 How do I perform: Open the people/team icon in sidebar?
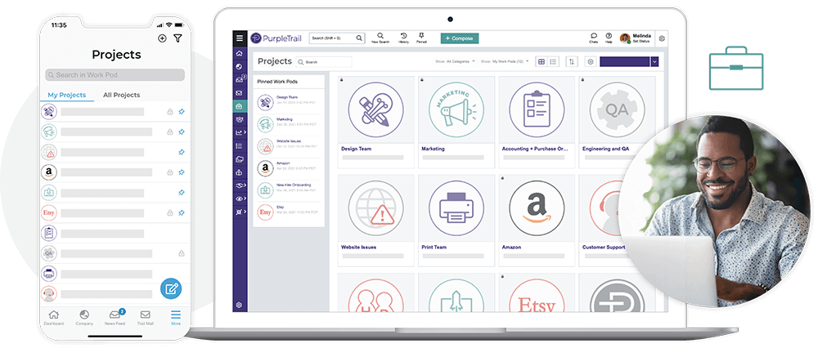[x=240, y=119]
